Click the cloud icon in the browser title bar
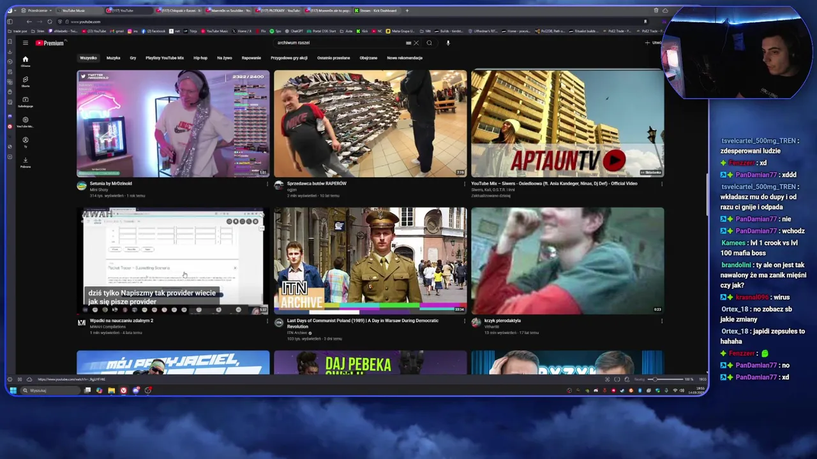Image resolution: width=817 pixels, height=459 pixels. [x=665, y=11]
